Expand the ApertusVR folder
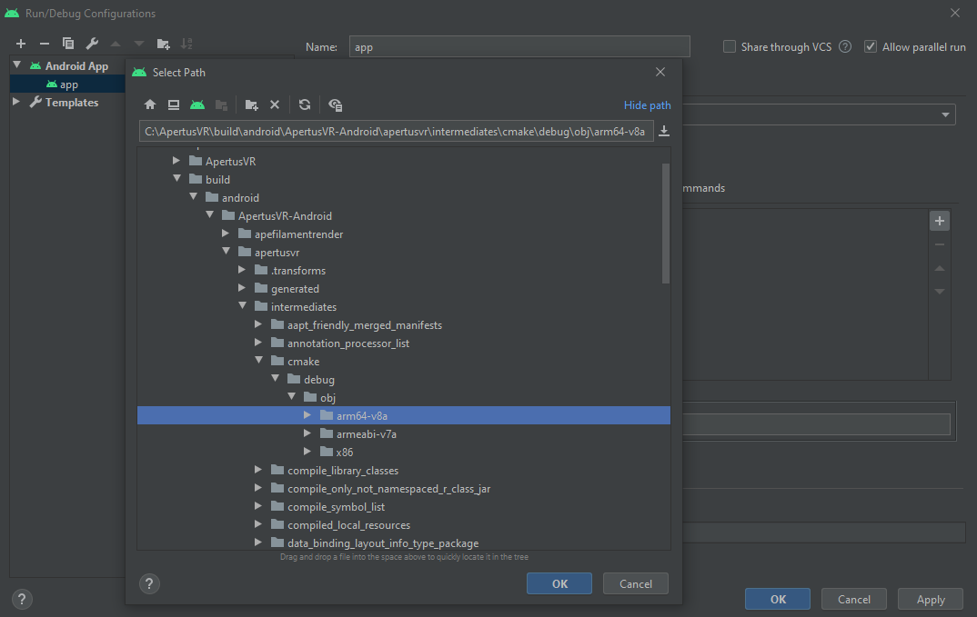Viewport: 977px width, 617px height. click(x=176, y=161)
